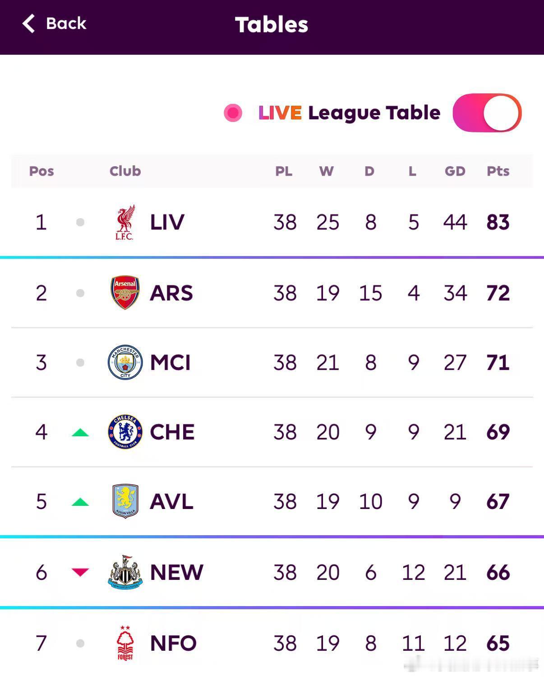Tap the Arsenal club crest
This screenshot has width=544, height=677.
click(x=125, y=293)
